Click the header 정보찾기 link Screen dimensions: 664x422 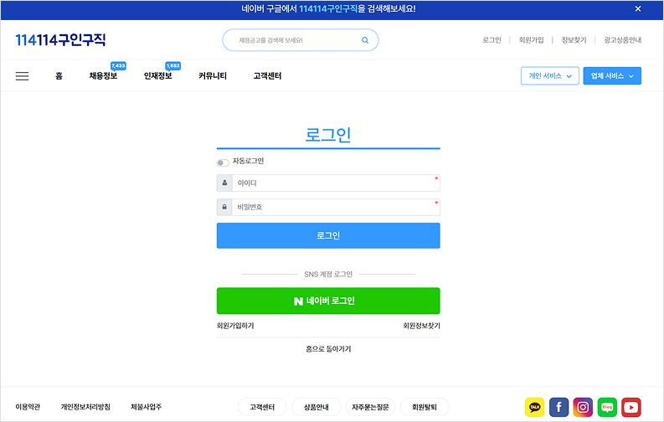tap(574, 40)
